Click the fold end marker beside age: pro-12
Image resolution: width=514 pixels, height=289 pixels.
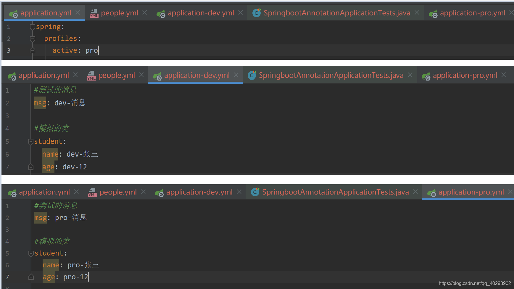pyautogui.click(x=31, y=277)
